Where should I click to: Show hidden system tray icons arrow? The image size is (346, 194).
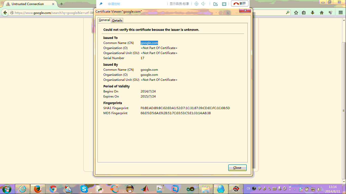(295, 189)
